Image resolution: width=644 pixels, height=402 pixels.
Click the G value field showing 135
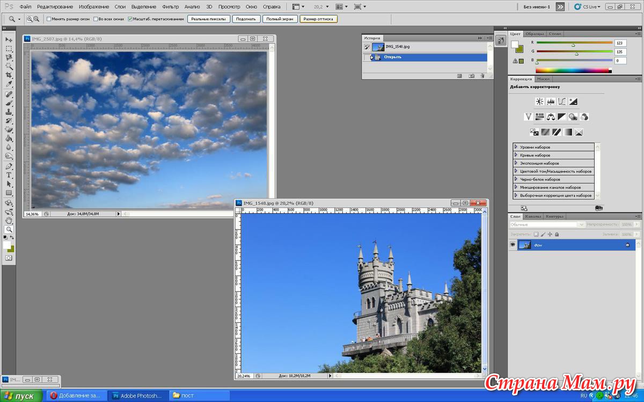(x=621, y=52)
